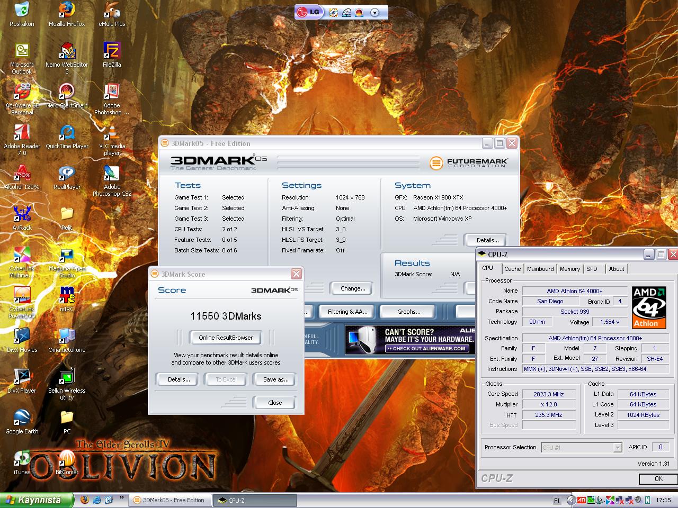Open the About tab in CPU-Z
This screenshot has width=678, height=508.
tap(616, 269)
